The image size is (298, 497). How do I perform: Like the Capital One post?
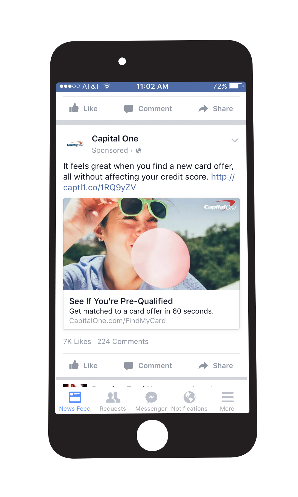[83, 365]
